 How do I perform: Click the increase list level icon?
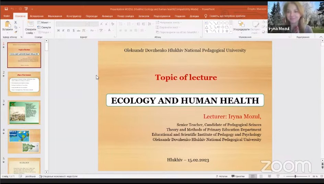(143, 24)
